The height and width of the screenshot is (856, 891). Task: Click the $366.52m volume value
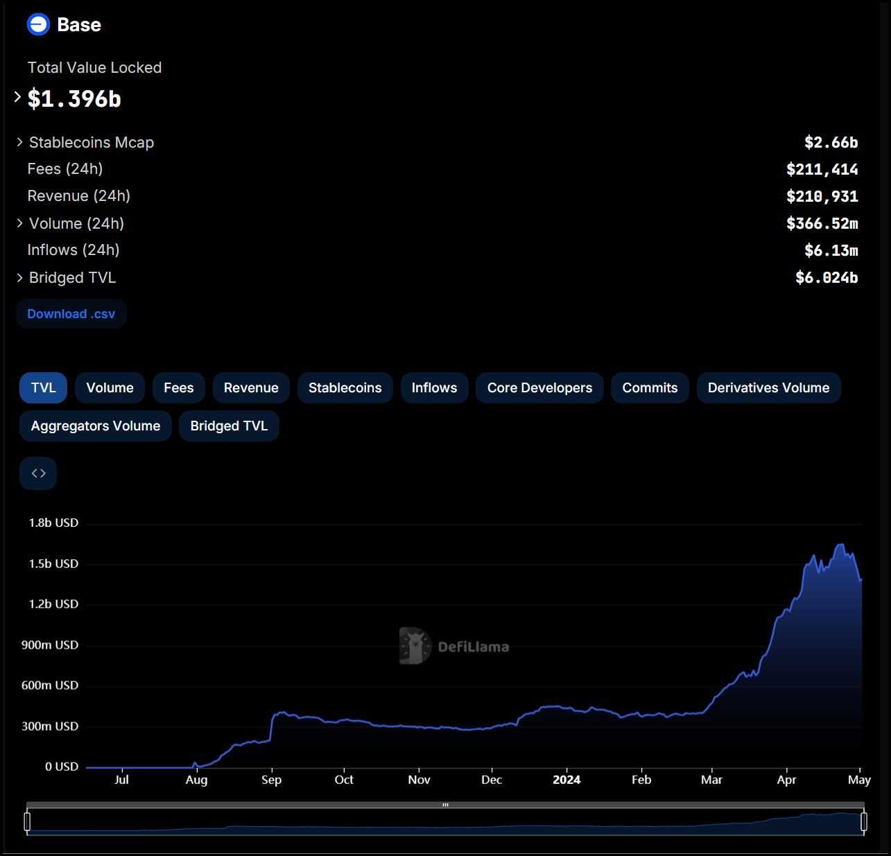coord(822,223)
